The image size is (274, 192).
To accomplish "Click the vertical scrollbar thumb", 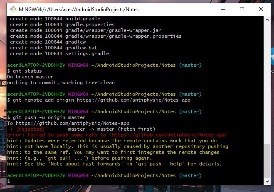I will pyautogui.click(x=267, y=161).
